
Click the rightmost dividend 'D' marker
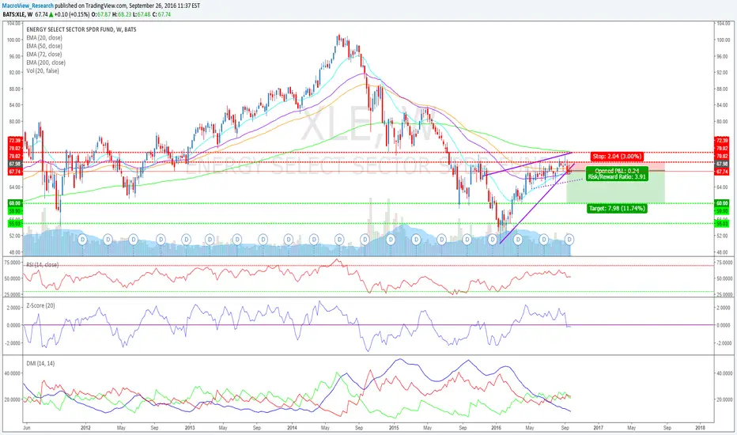click(569, 240)
